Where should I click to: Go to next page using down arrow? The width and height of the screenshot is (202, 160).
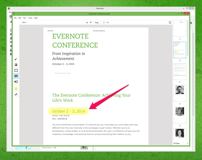coord(91,22)
